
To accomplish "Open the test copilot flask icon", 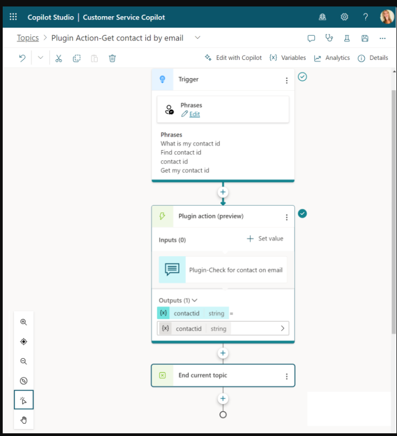I will pyautogui.click(x=347, y=38).
